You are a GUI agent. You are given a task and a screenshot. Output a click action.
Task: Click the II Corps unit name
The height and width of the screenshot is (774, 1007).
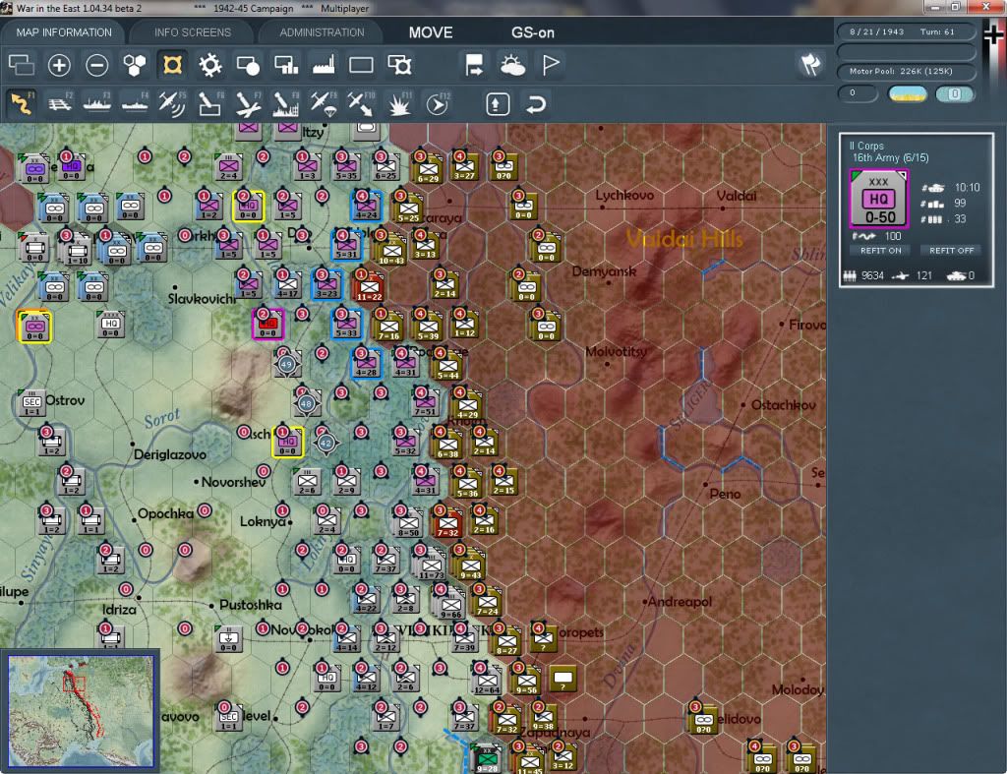tap(866, 146)
